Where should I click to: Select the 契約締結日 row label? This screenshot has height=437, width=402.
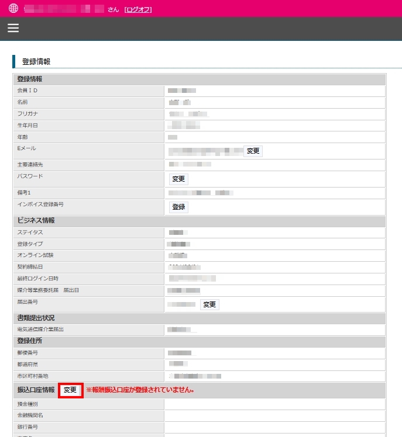click(30, 267)
